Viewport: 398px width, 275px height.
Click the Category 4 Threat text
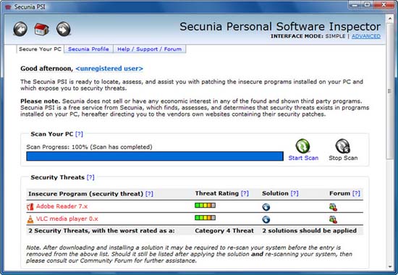click(224, 231)
